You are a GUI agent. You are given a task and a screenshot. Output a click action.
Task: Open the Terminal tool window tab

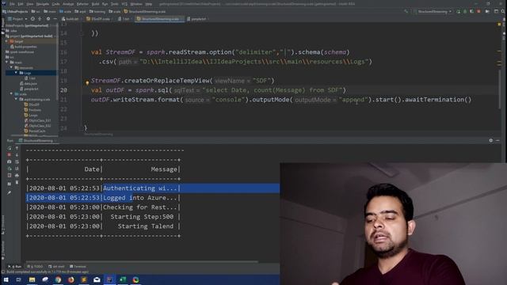click(78, 267)
